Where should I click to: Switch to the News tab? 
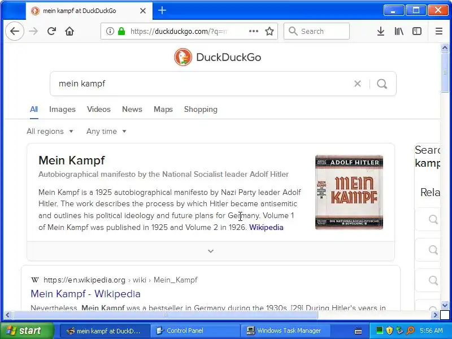132,109
